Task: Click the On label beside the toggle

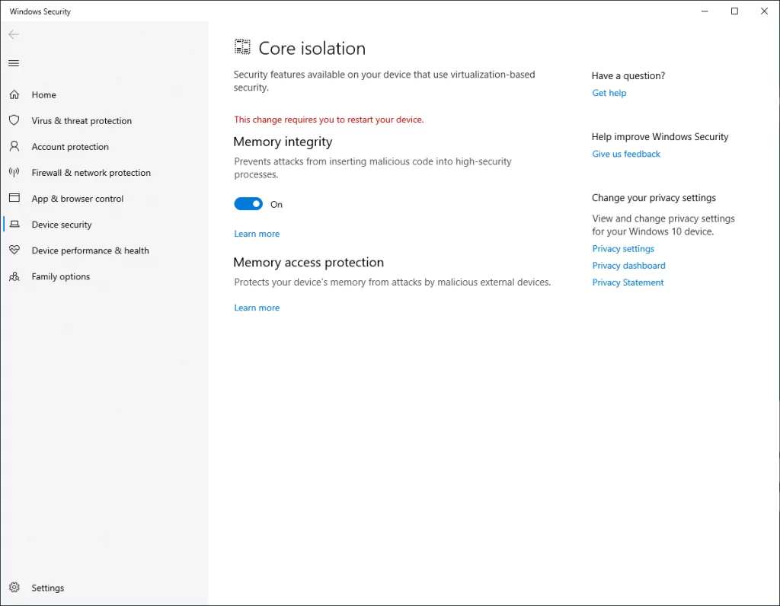Action: point(276,204)
